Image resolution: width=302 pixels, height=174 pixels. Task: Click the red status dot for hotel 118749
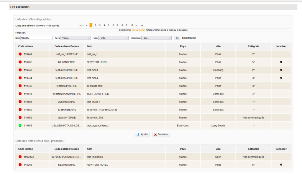[20, 54]
